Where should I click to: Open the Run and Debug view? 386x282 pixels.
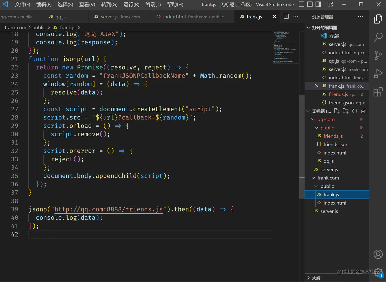tap(378, 74)
